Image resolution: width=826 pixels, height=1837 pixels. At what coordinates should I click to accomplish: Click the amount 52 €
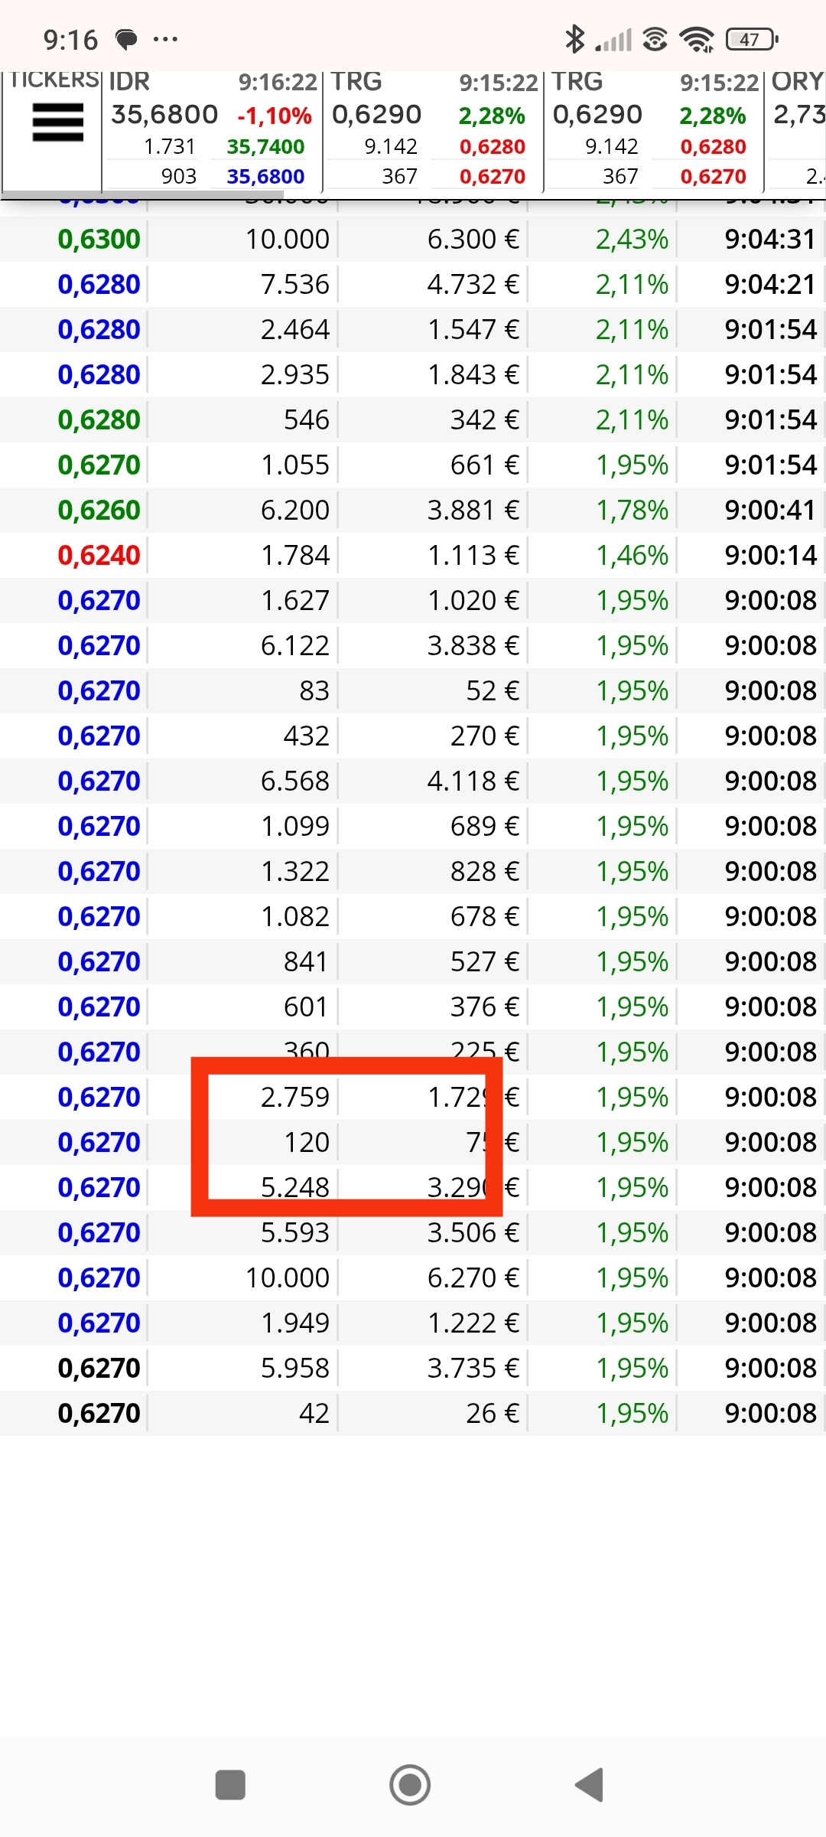pos(493,691)
